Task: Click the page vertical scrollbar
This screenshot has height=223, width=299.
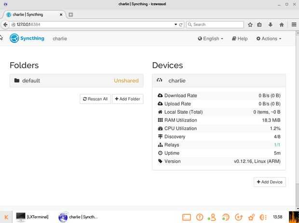Action: pos(297,120)
